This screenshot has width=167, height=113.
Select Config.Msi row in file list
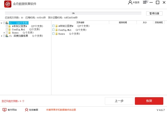pos(72,30)
